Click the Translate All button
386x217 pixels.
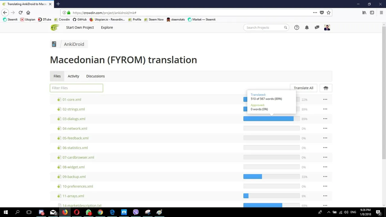tap(303, 88)
